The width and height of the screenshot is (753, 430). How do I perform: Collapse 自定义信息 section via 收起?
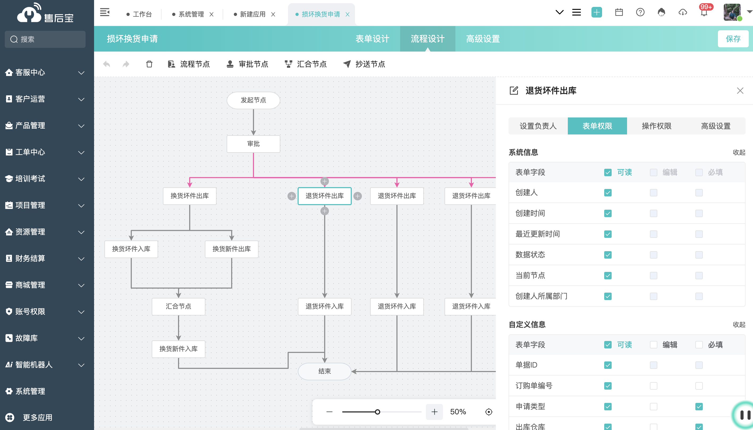(x=739, y=324)
